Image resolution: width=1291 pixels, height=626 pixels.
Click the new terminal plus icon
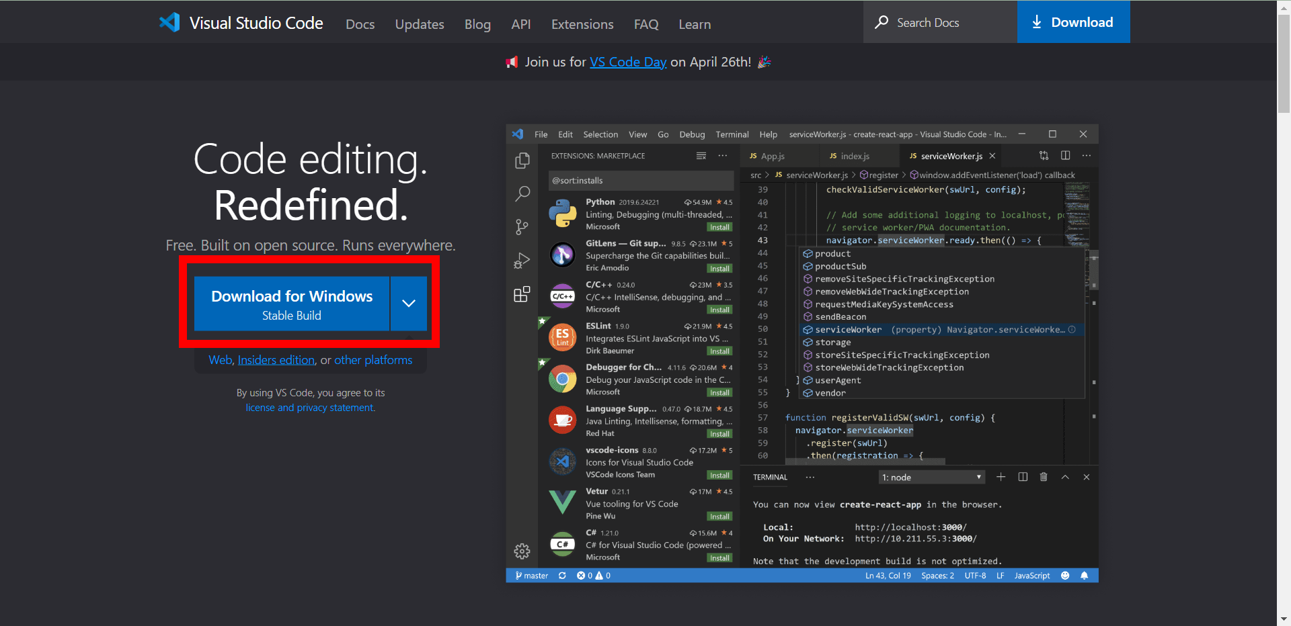click(x=1001, y=477)
